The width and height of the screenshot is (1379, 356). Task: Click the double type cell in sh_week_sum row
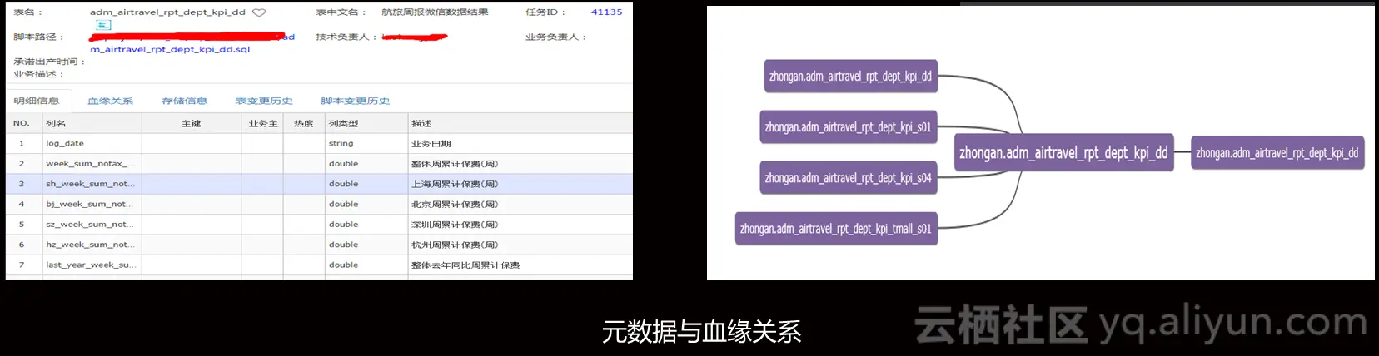click(x=366, y=184)
